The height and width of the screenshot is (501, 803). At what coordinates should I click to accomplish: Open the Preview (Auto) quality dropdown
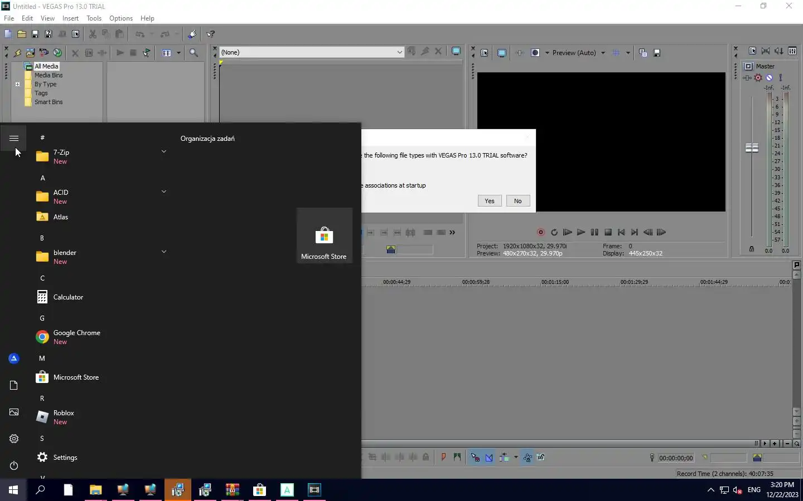pos(603,53)
